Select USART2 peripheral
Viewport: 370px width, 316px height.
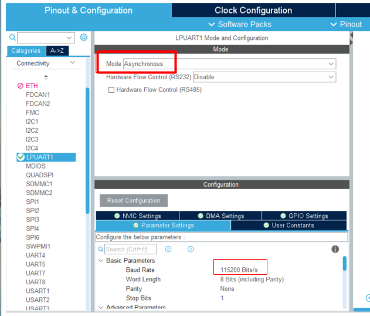(38, 300)
